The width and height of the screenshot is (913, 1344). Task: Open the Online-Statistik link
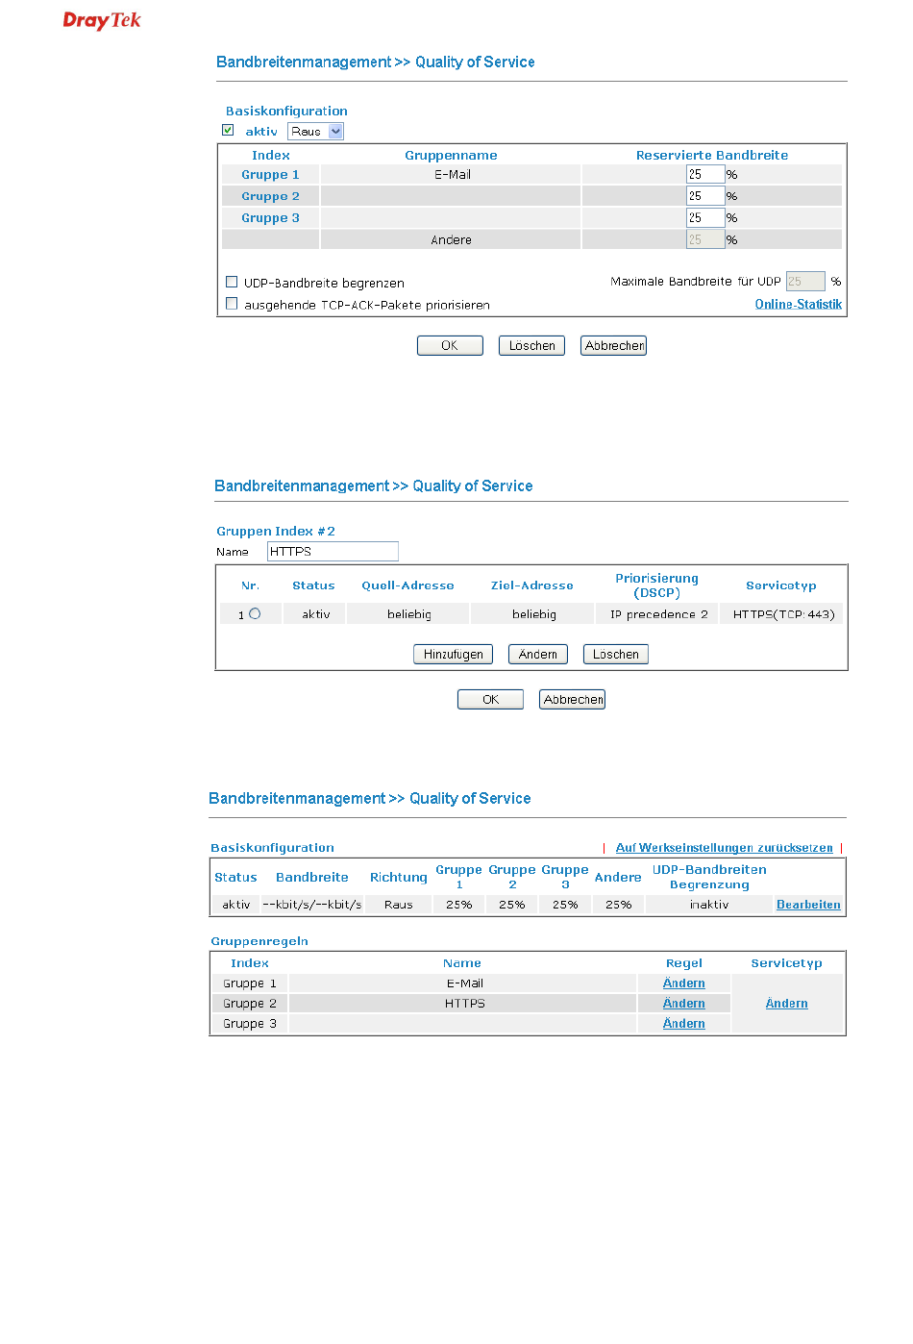tap(798, 305)
